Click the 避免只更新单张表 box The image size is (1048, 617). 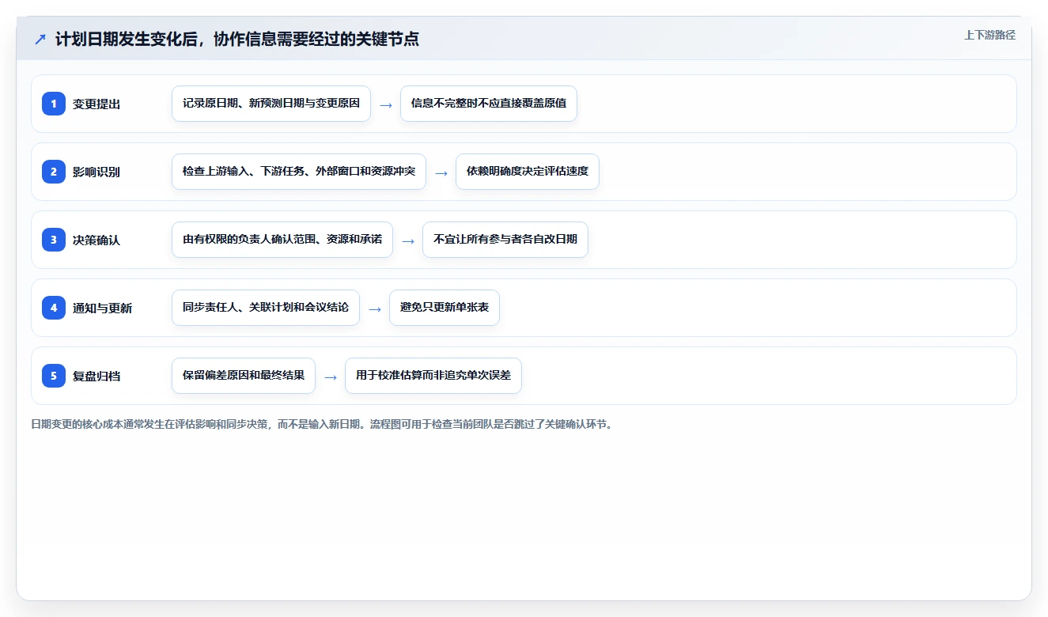coord(445,308)
